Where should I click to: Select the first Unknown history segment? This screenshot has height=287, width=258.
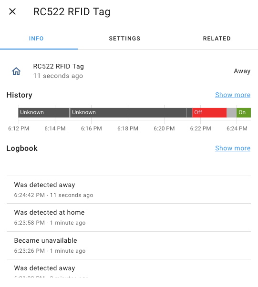point(44,113)
